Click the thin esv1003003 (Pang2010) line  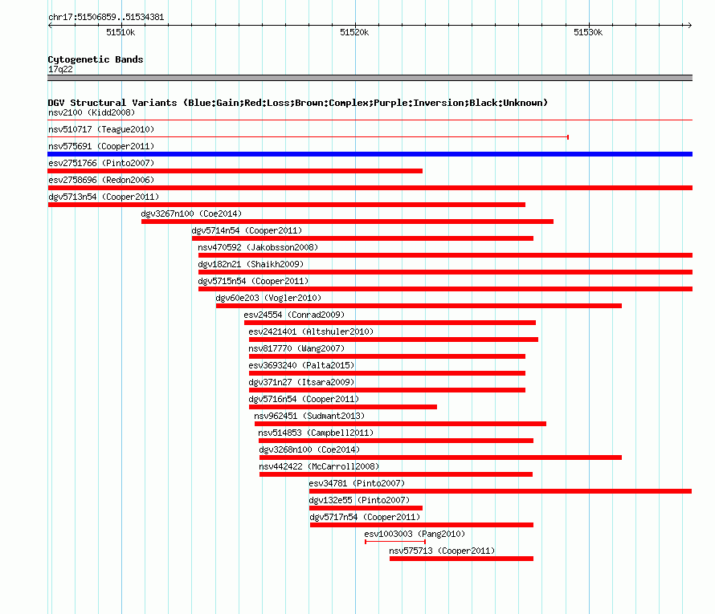(395, 542)
